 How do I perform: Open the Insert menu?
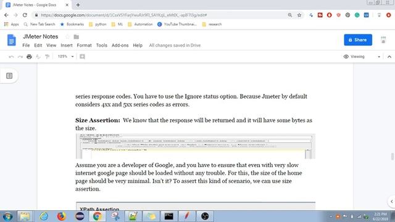tap(67, 45)
